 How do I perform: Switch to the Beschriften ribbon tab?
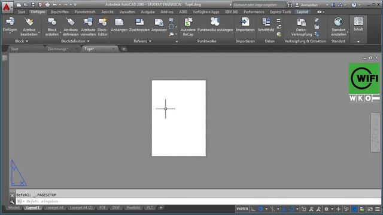click(60, 12)
